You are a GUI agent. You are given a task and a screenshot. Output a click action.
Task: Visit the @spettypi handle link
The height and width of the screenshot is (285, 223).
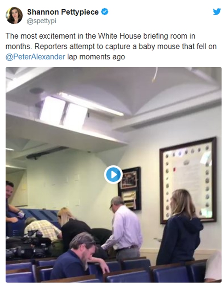click(x=41, y=21)
